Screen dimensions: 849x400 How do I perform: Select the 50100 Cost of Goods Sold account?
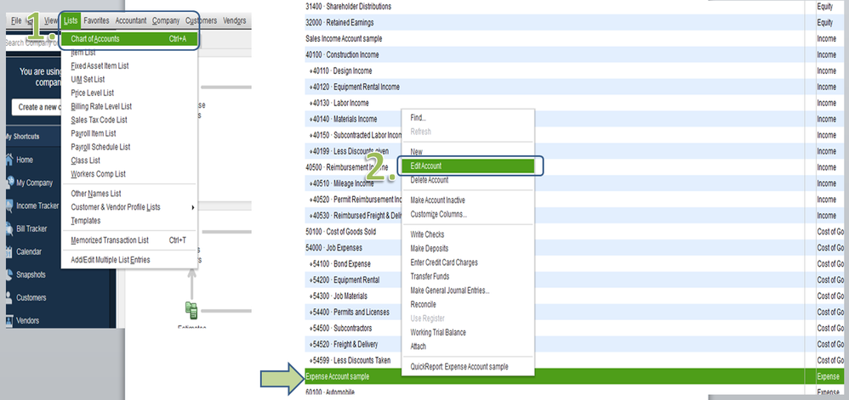[573, 231]
